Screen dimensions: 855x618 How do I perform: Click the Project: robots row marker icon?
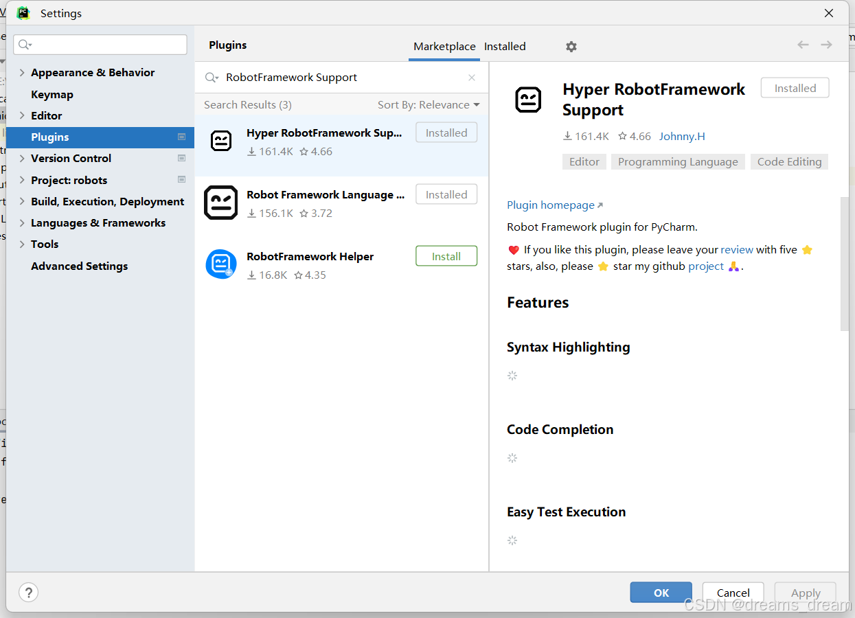(x=181, y=180)
